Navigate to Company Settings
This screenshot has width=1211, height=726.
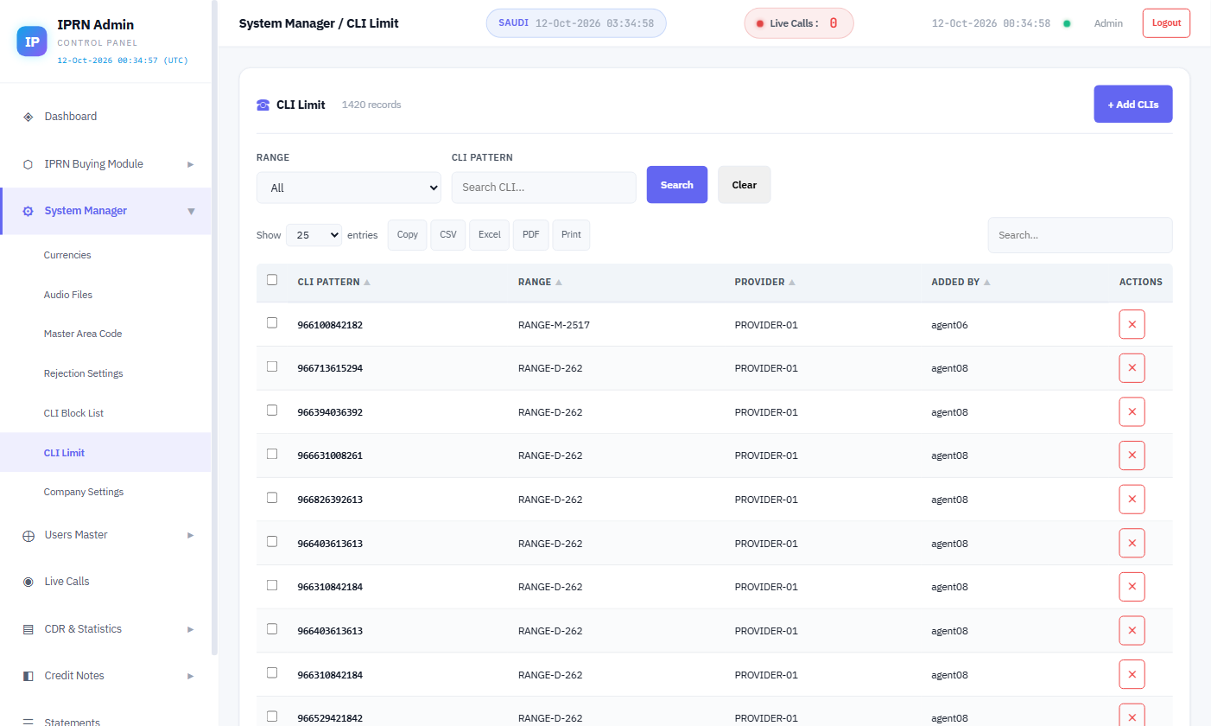(84, 492)
